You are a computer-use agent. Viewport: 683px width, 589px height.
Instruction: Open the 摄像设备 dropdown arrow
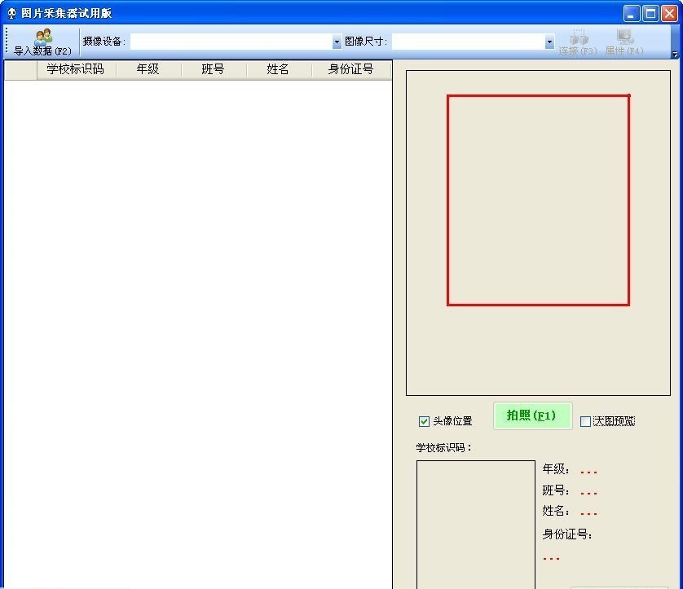[x=337, y=42]
